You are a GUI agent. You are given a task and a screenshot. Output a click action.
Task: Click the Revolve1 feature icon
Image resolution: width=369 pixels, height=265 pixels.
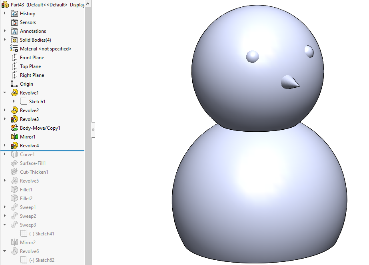[x=14, y=92]
